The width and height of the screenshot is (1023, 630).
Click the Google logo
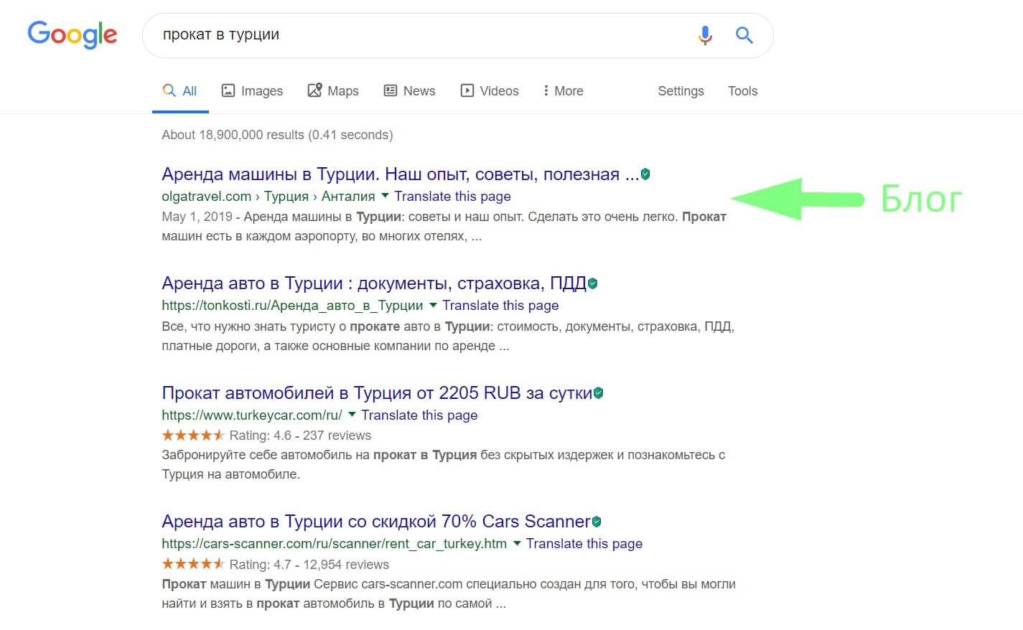click(x=72, y=34)
